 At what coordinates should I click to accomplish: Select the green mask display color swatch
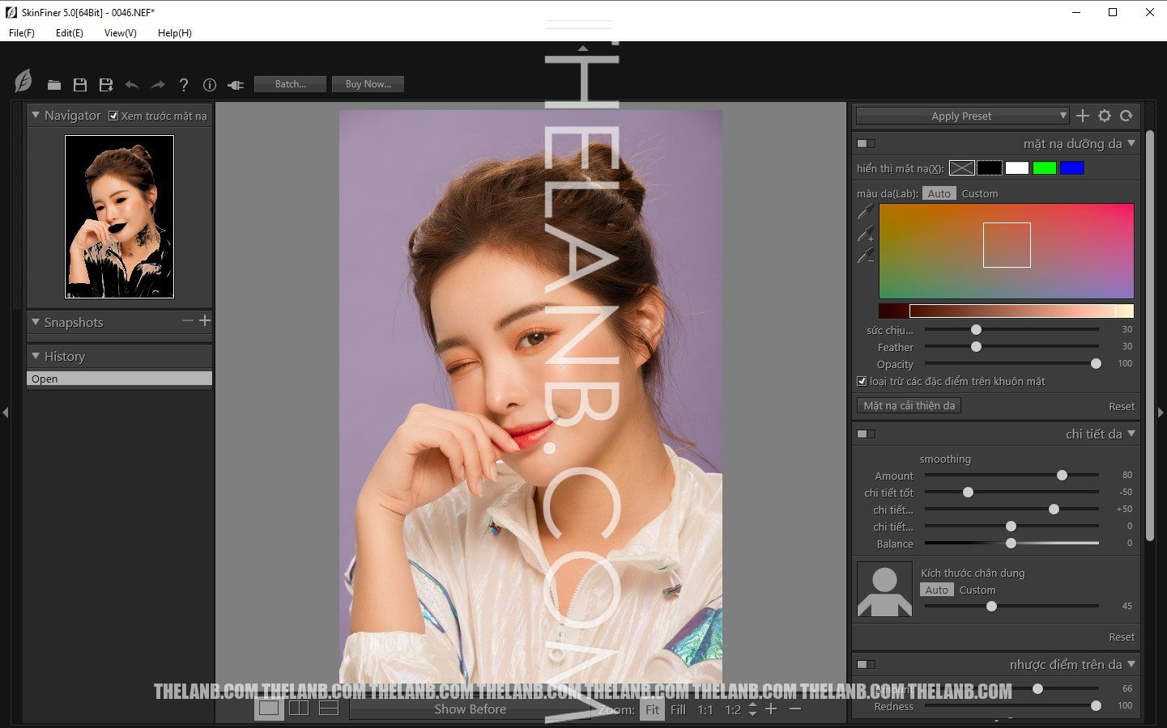(1044, 168)
